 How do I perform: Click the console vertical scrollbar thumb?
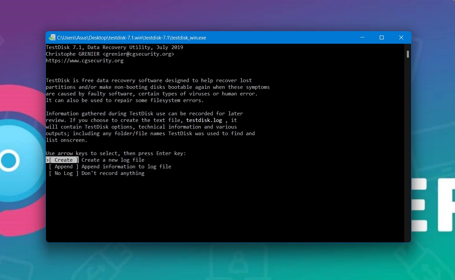408,54
